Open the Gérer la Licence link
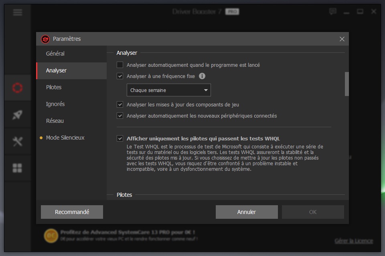 point(354,241)
